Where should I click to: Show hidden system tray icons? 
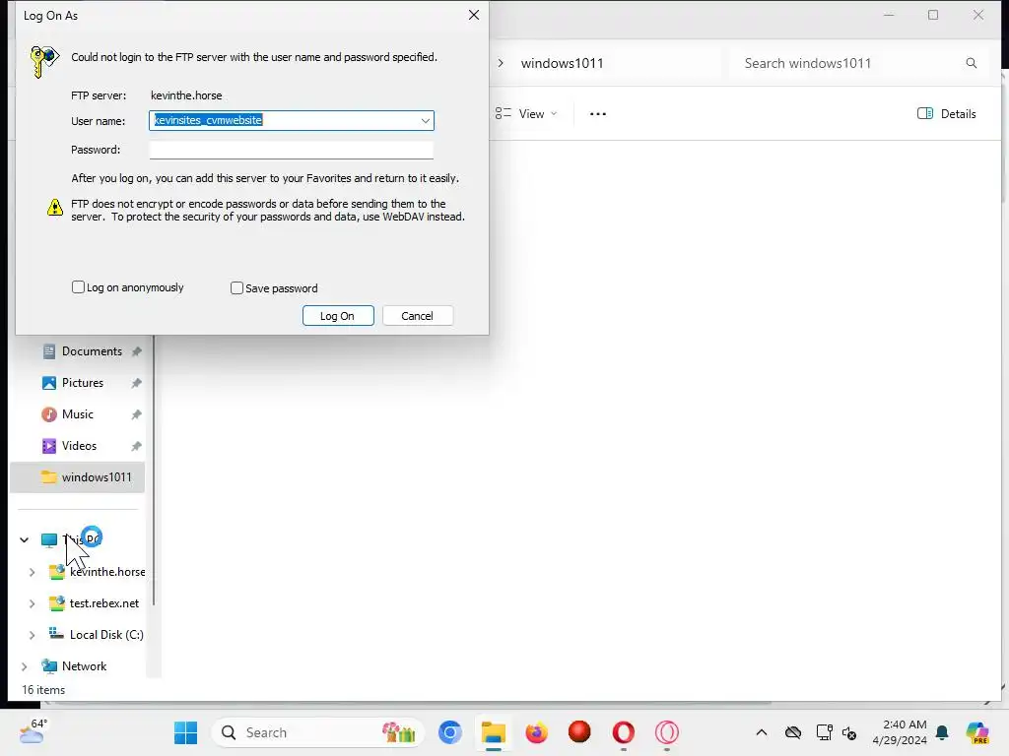tap(762, 732)
